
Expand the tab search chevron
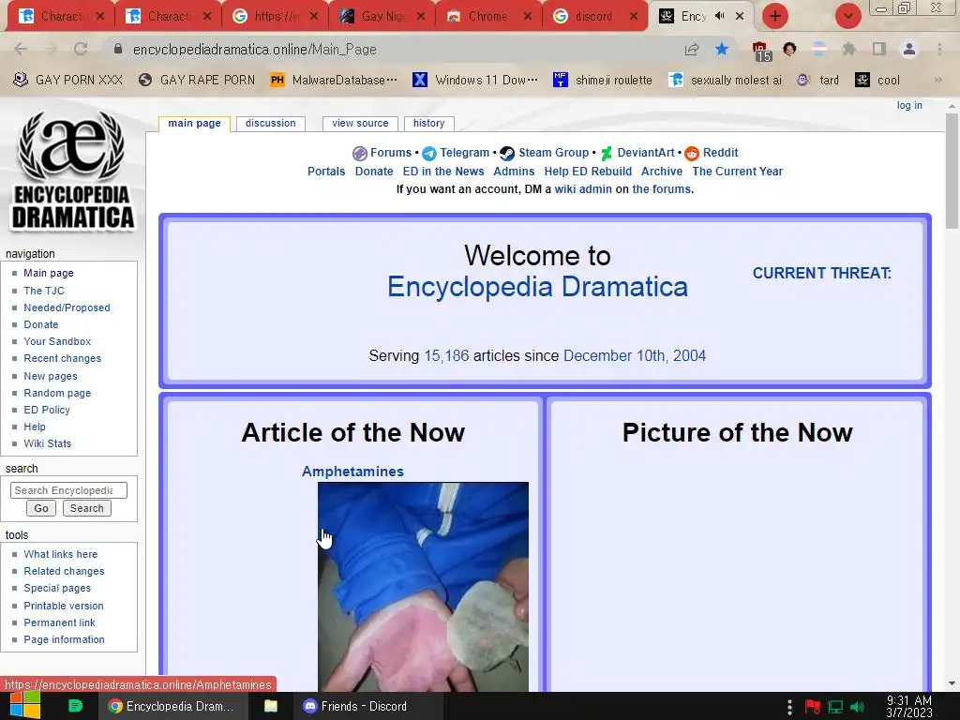847,16
